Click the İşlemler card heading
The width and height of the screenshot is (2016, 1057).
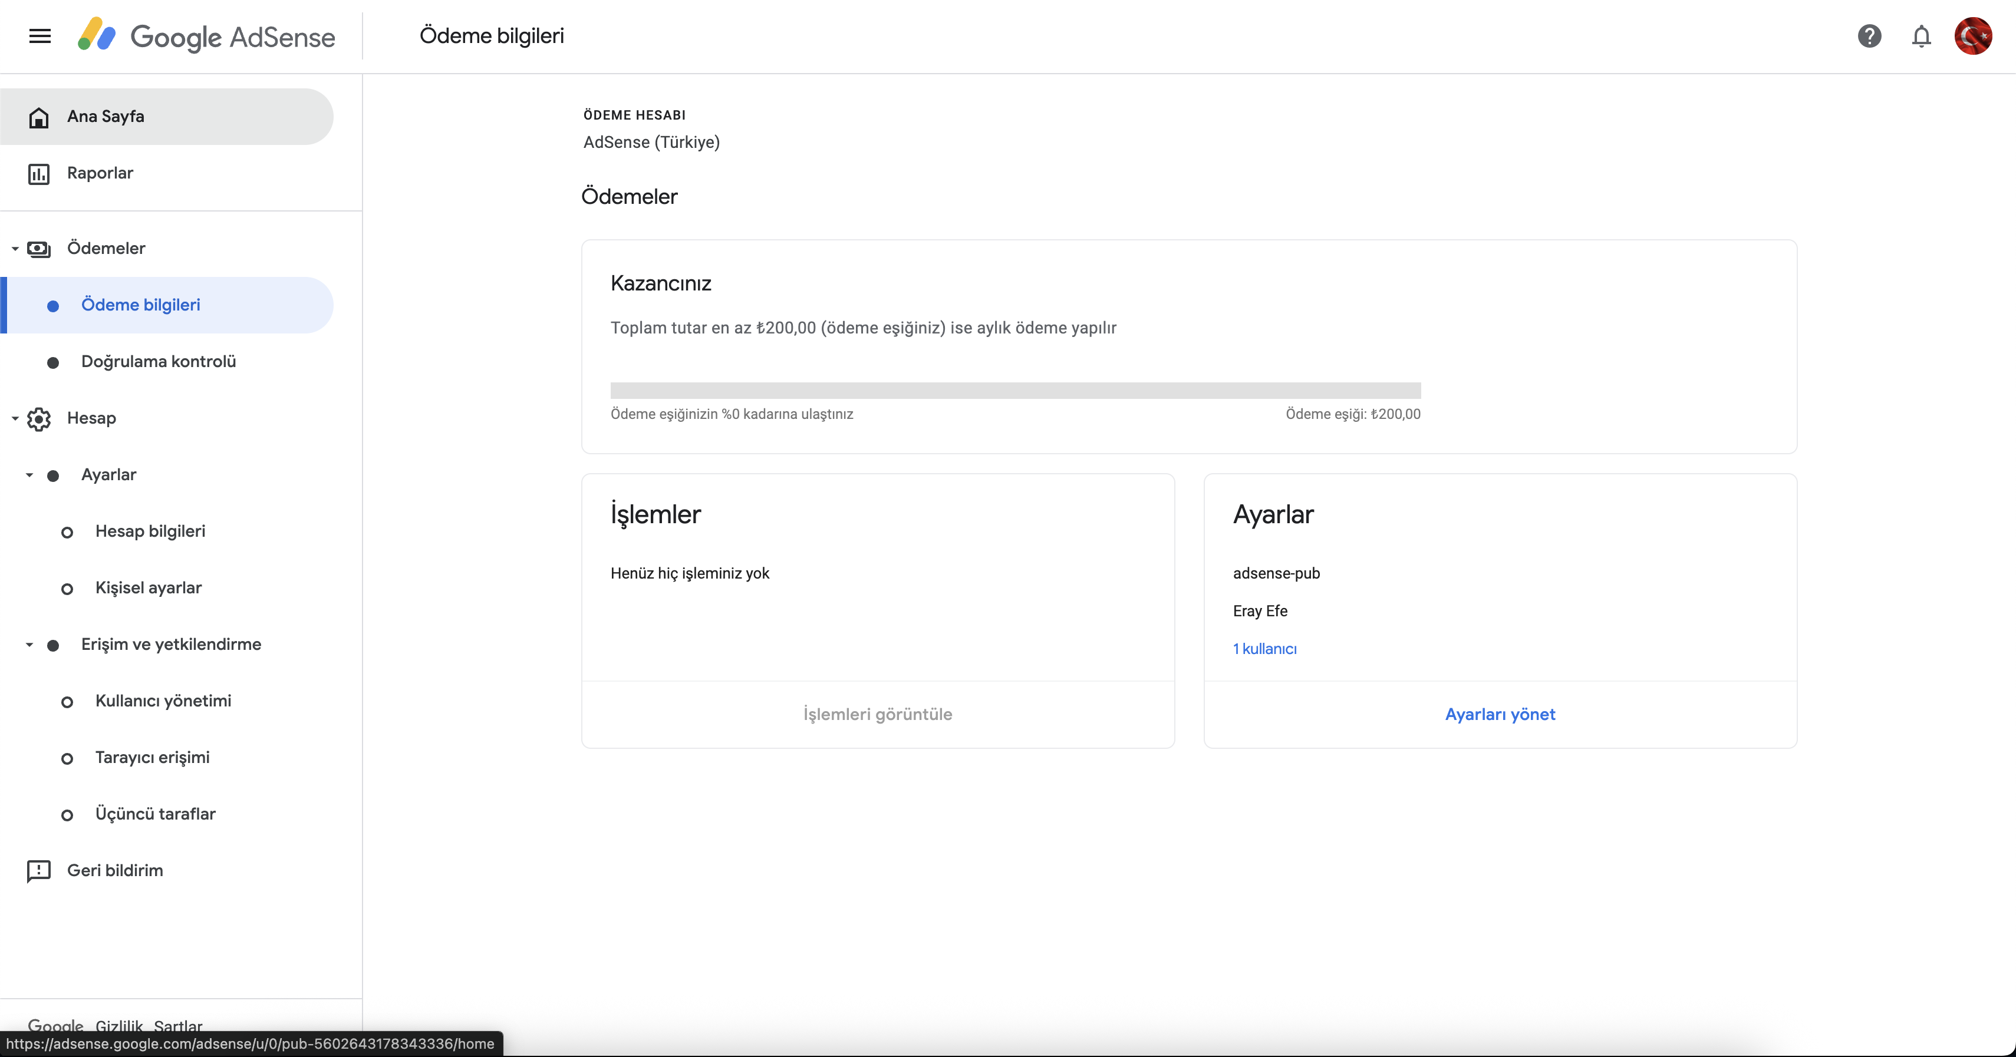pos(656,515)
